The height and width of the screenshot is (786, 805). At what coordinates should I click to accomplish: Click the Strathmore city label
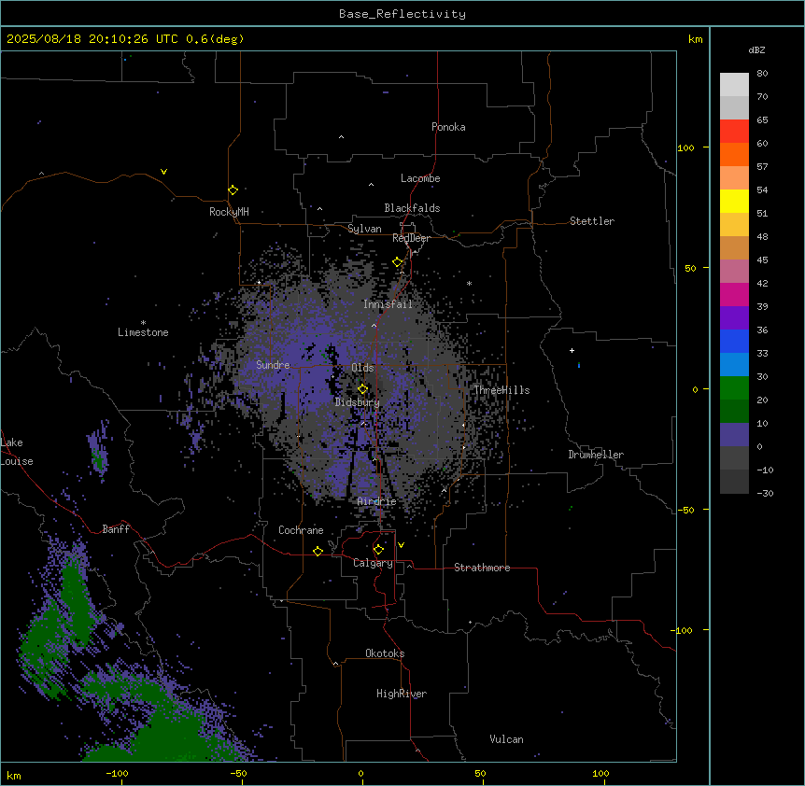[x=482, y=568]
